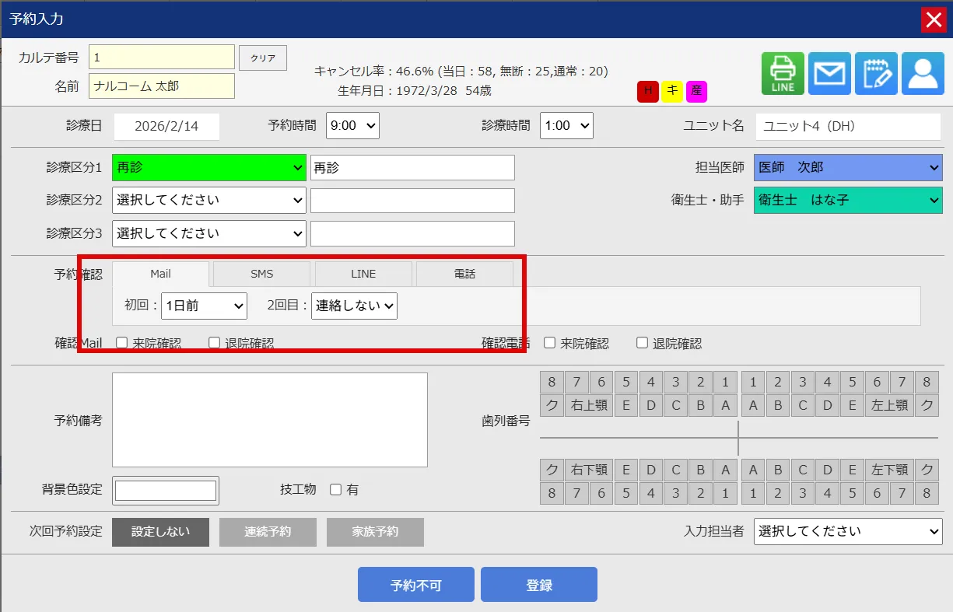Close the 予約入力 dialog with red X
This screenshot has height=612, width=953.
click(x=933, y=19)
